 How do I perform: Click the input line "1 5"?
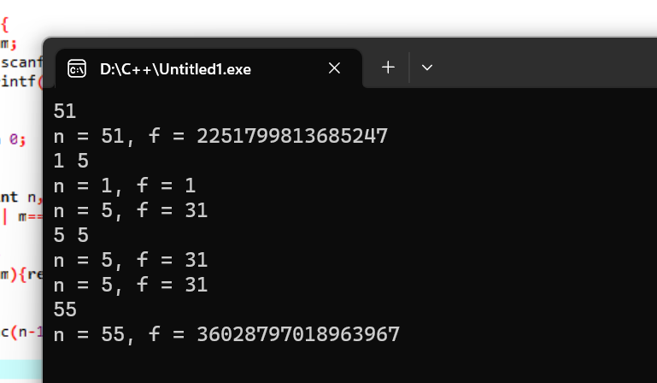tap(72, 161)
